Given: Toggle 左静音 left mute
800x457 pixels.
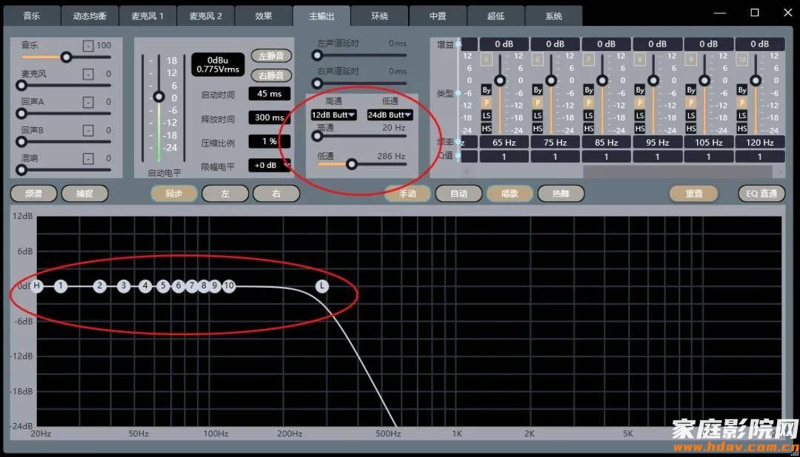Looking at the screenshot, I should [271, 55].
